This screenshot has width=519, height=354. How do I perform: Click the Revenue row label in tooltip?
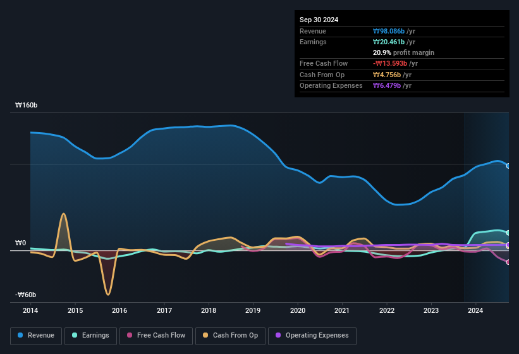coord(313,31)
